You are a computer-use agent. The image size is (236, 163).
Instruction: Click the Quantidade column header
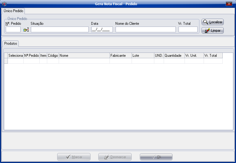(x=174, y=56)
